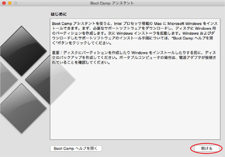Click the intro paragraph mentioning Microsoft Windows
This screenshot has height=157, width=225.
coord(135,33)
